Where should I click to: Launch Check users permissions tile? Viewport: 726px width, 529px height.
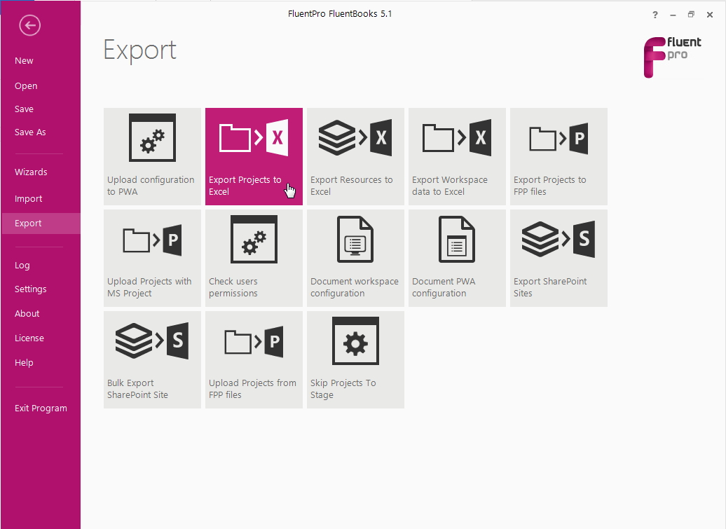(x=254, y=259)
